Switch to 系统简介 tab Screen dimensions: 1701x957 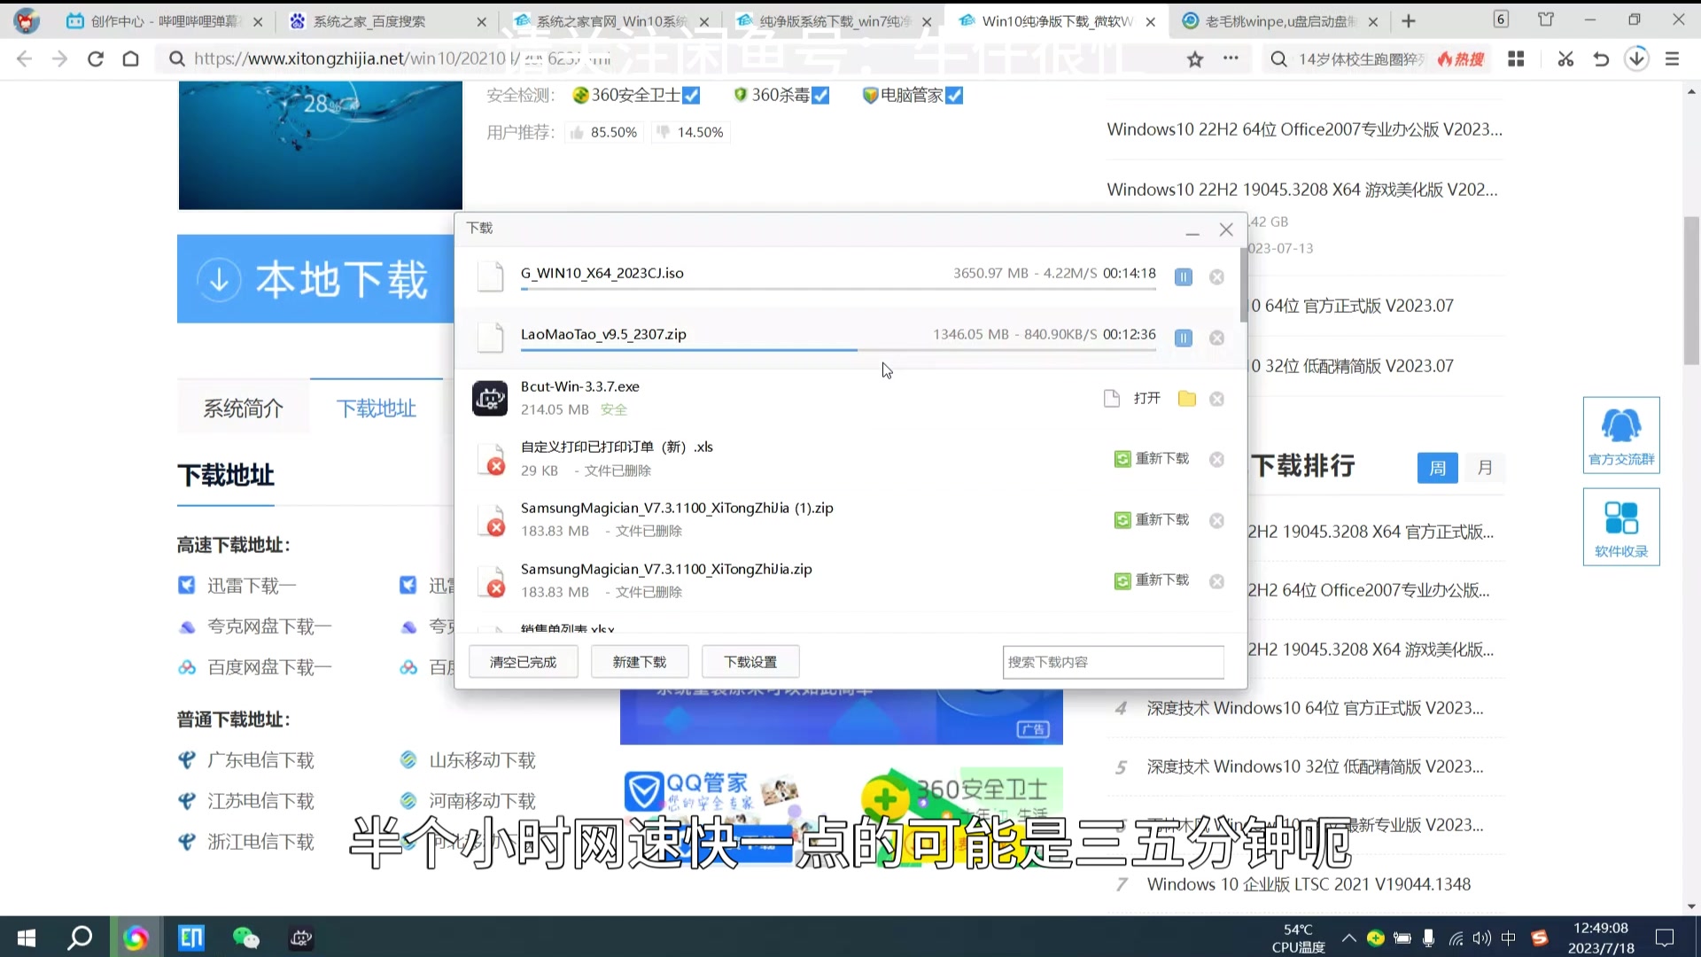(x=244, y=408)
